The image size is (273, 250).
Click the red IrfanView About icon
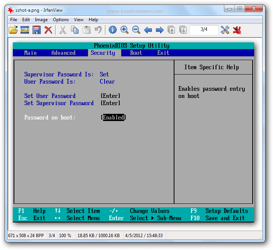(237, 30)
